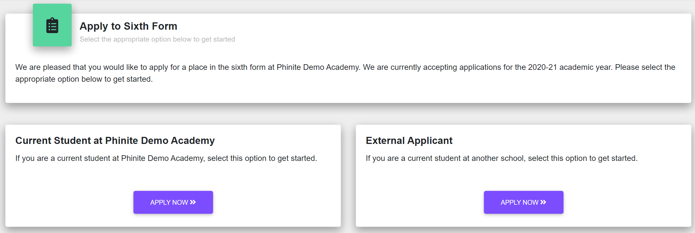
Task: Apply now as an external applicant
Action: coord(524,202)
